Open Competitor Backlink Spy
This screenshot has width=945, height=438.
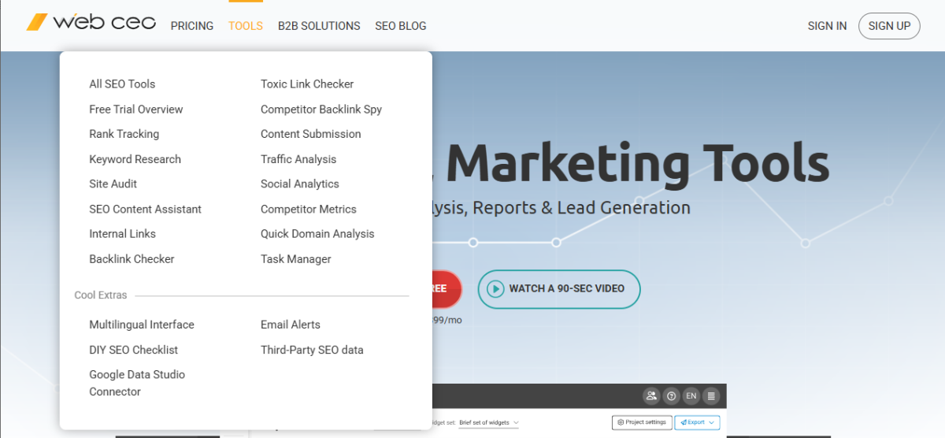(321, 109)
